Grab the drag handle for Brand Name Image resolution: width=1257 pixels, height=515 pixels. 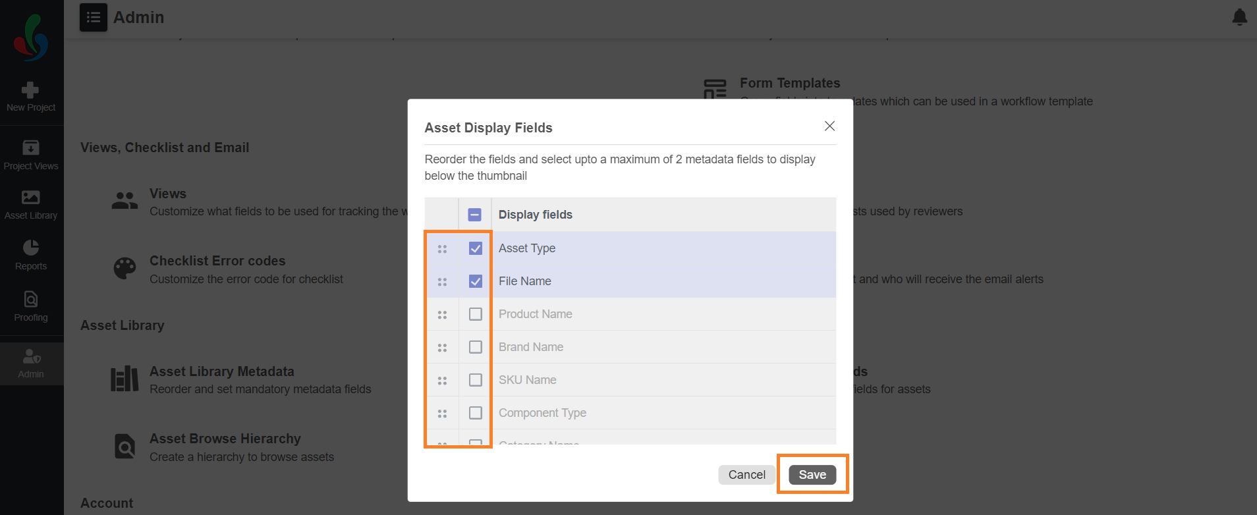coord(442,348)
